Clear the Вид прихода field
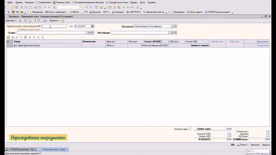 (176, 26)
